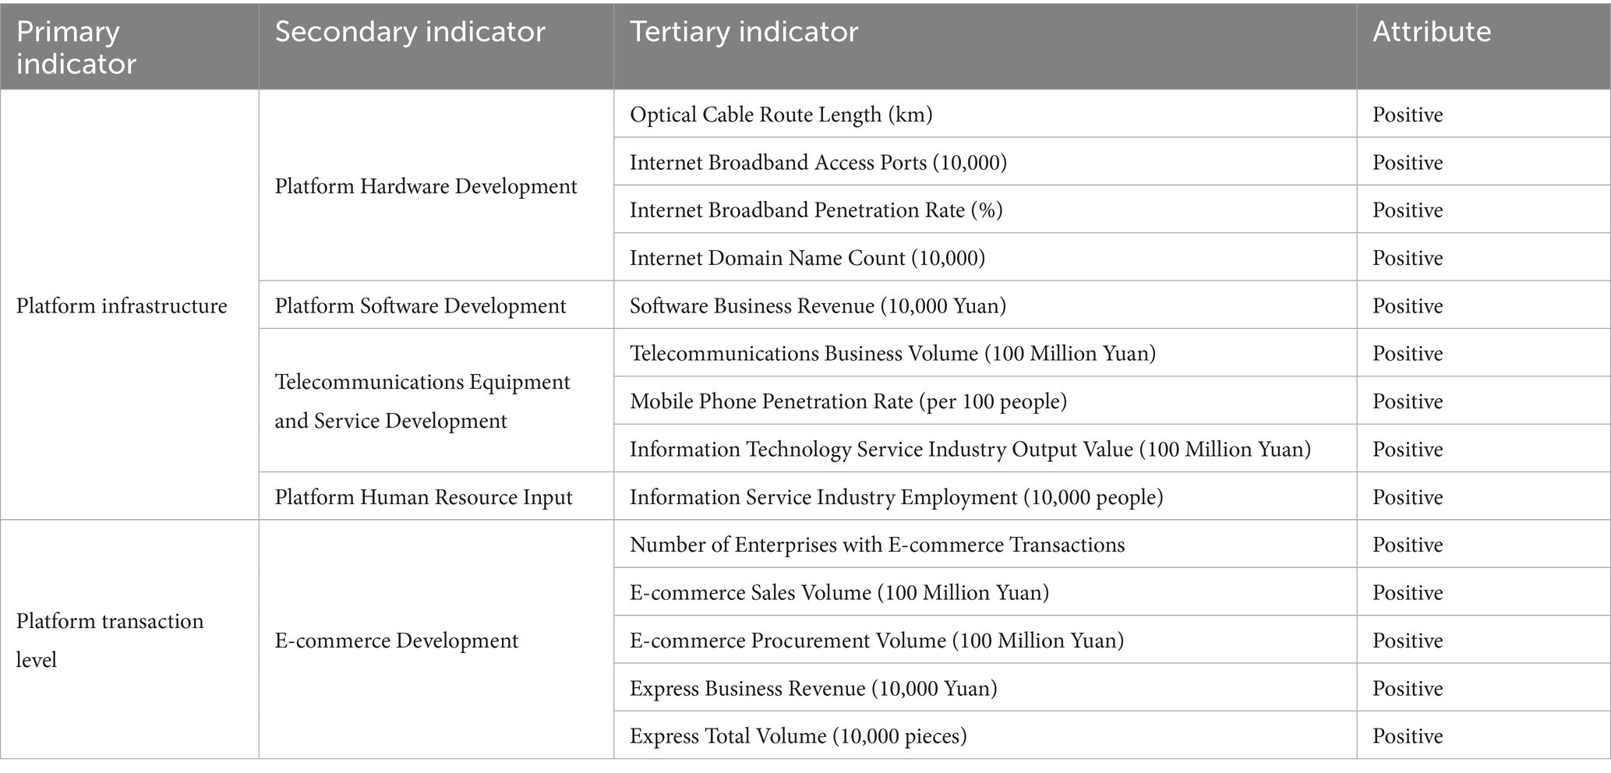This screenshot has width=1611, height=773.
Task: Click Internet Broadband Access Ports text
Action: tap(818, 163)
